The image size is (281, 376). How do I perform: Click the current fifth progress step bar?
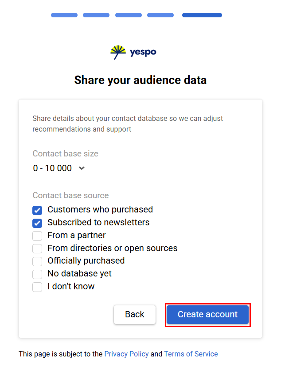click(202, 15)
